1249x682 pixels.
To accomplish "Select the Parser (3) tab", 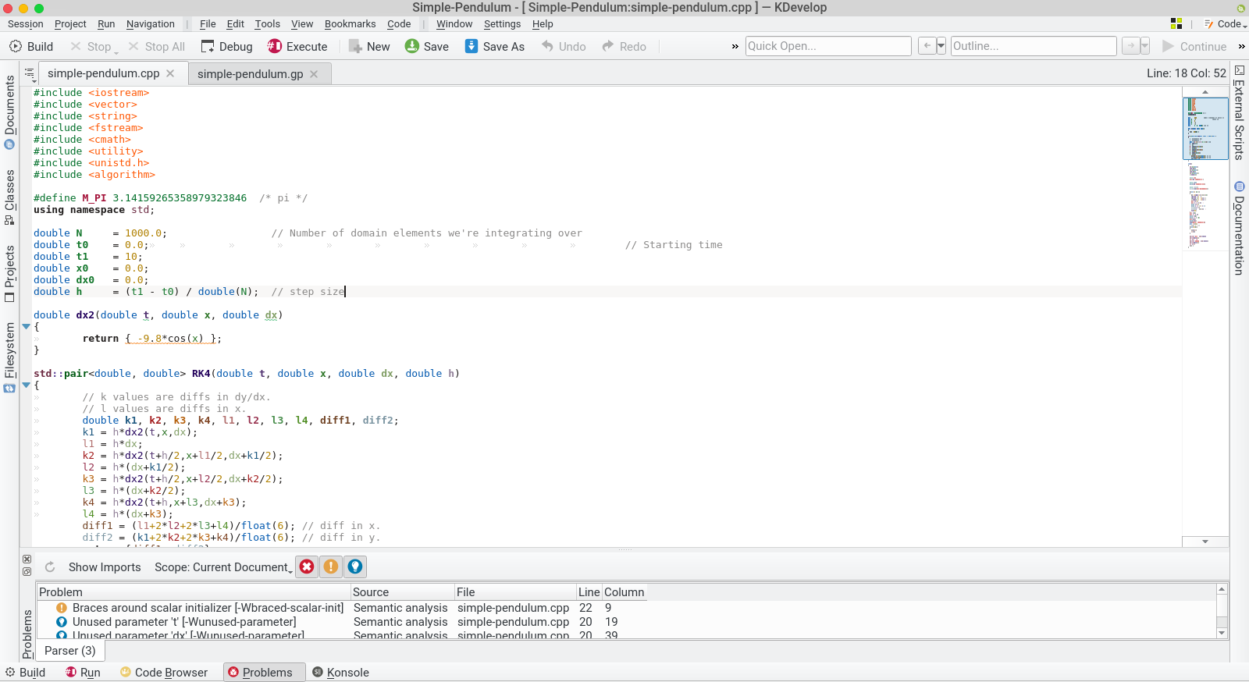I will pos(70,651).
